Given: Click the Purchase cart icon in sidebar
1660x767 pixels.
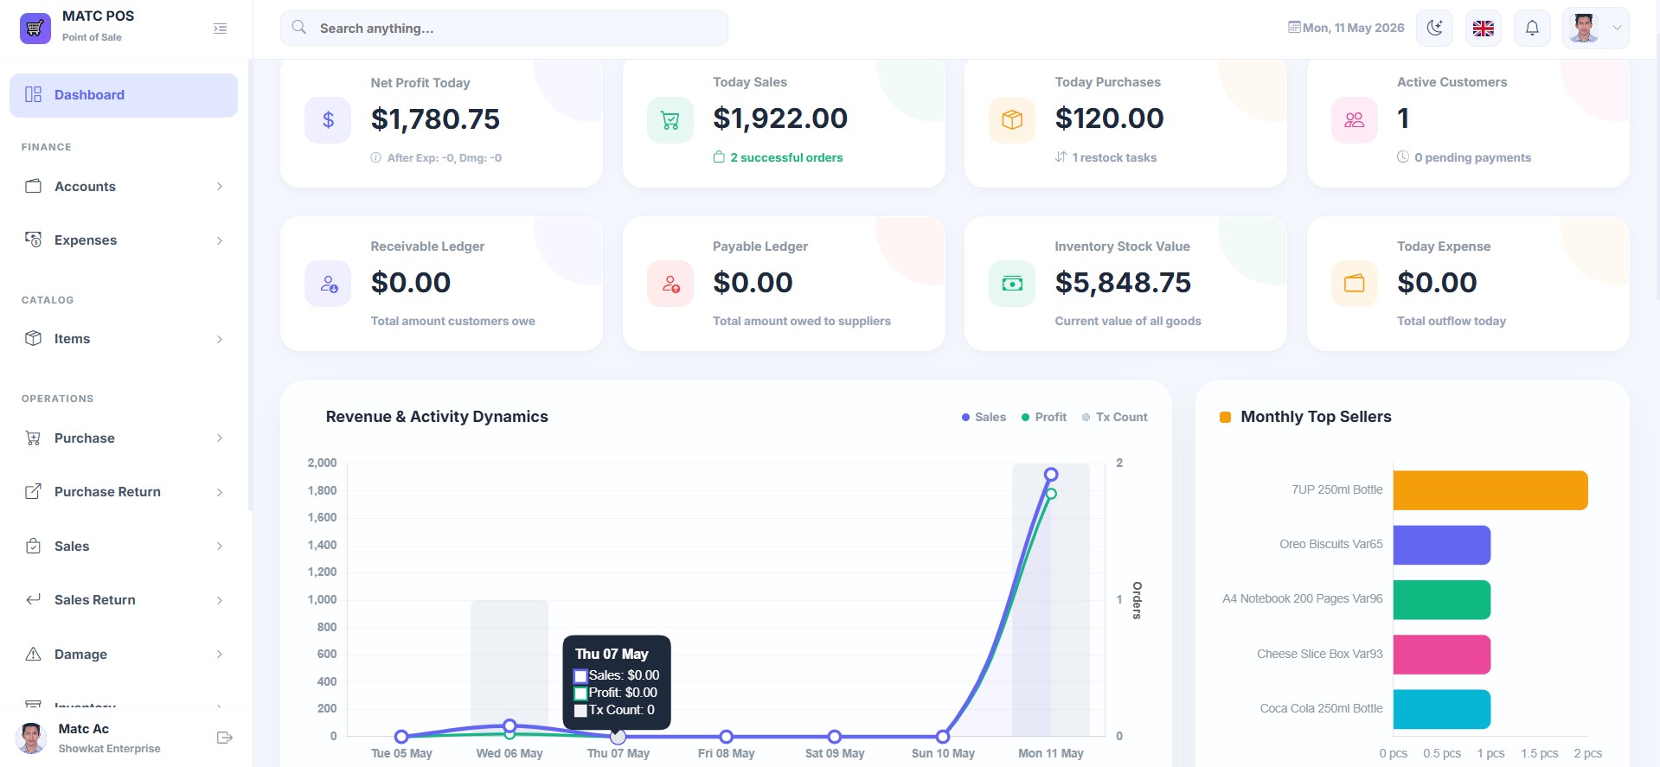Looking at the screenshot, I should pos(34,438).
